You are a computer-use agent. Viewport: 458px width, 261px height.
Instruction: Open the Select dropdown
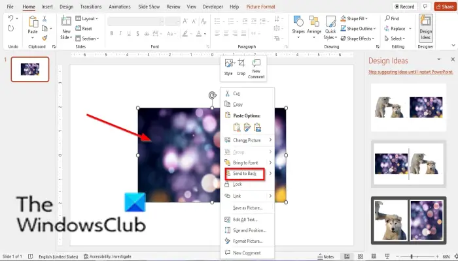395,38
